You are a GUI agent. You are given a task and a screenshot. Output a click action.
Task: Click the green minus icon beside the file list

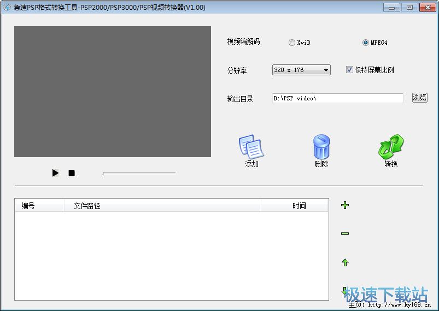345,234
